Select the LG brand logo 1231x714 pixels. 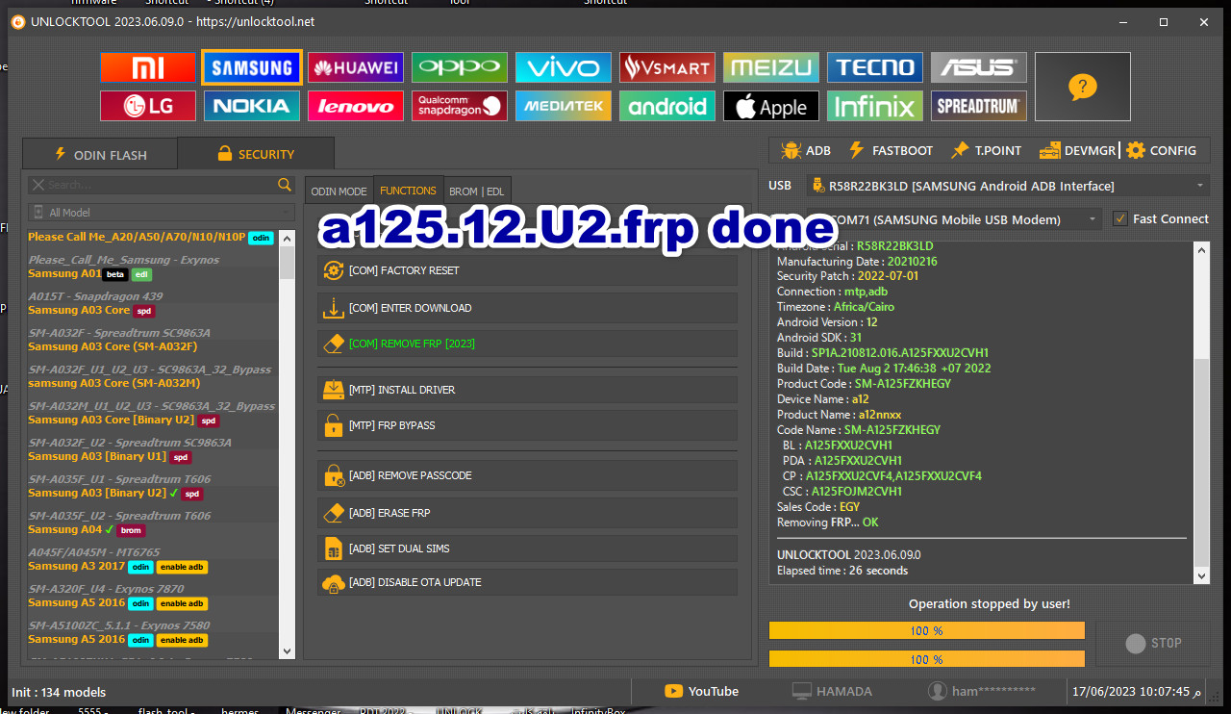(x=148, y=106)
